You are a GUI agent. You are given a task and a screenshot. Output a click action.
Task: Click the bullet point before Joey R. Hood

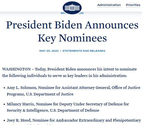tap(4, 121)
